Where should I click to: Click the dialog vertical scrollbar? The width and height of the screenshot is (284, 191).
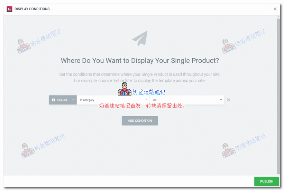278,96
